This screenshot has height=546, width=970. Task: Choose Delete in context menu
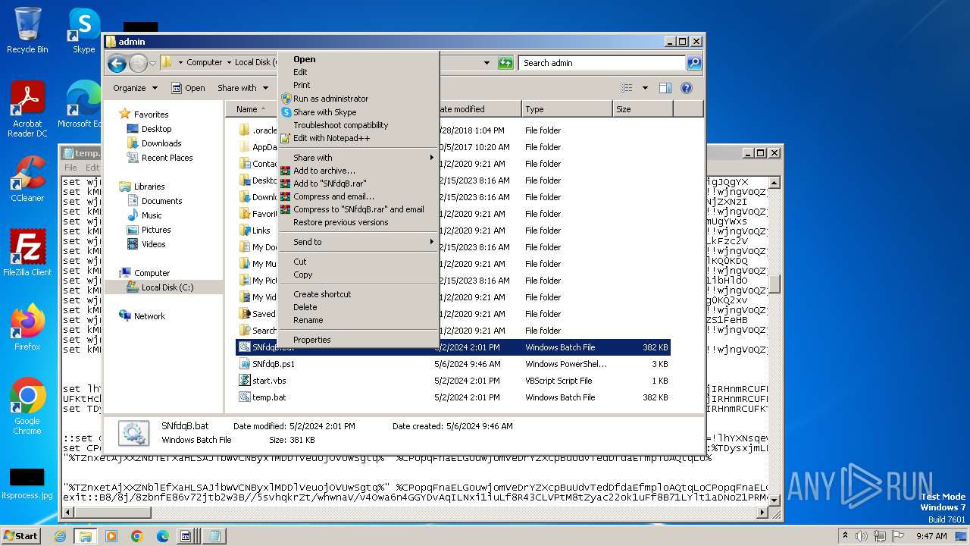pyautogui.click(x=358, y=307)
